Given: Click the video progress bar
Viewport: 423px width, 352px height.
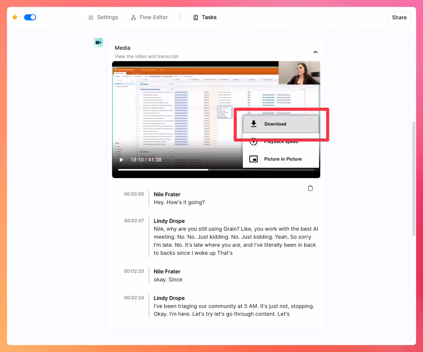Looking at the screenshot, I should point(216,170).
